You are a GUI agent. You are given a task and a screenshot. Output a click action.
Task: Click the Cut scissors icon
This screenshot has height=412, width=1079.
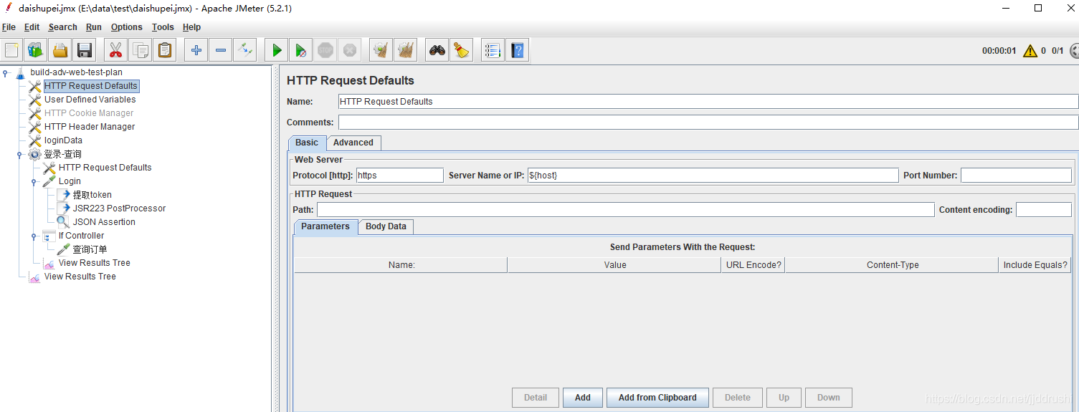pos(115,50)
